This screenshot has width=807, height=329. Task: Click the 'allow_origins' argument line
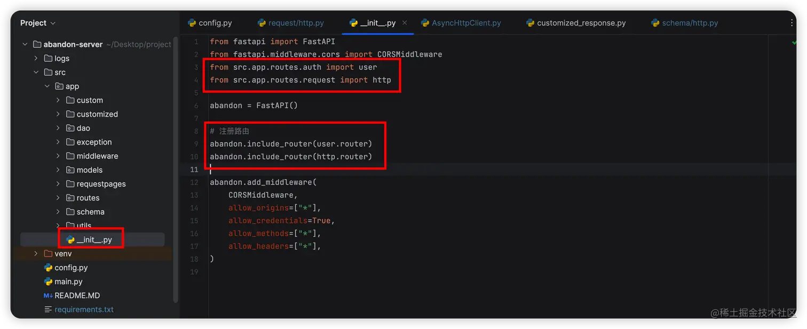point(274,208)
